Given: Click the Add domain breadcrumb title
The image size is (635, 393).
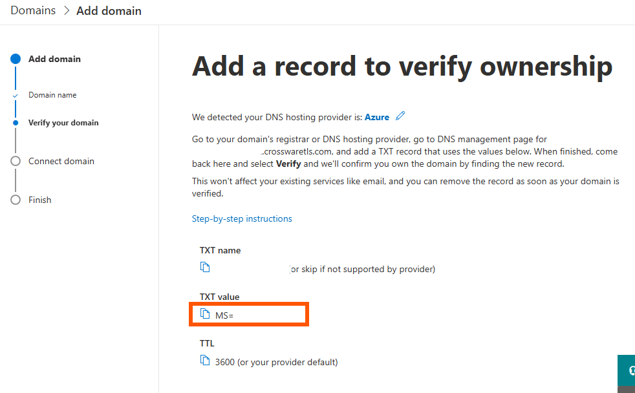Looking at the screenshot, I should tap(109, 11).
